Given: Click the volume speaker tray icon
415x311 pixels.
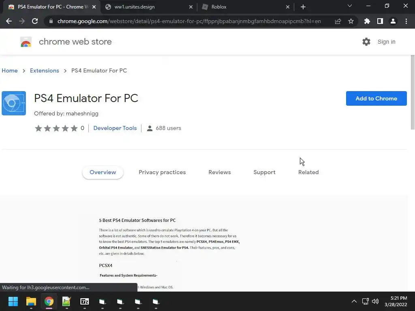Looking at the screenshot, I should click(x=375, y=301).
